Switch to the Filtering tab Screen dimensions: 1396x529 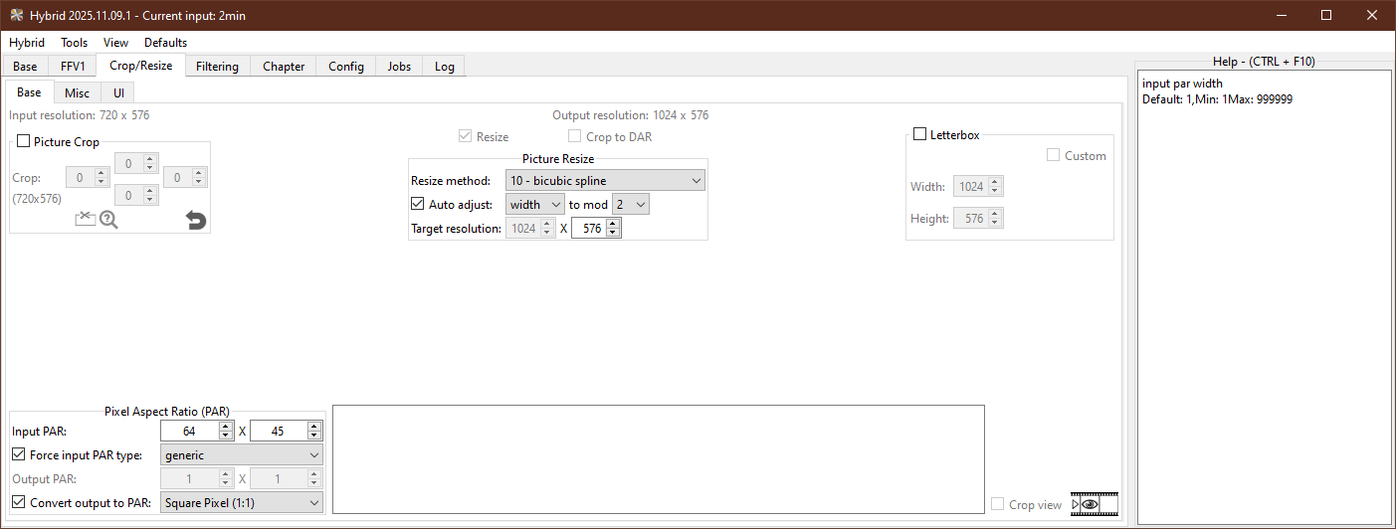click(217, 67)
